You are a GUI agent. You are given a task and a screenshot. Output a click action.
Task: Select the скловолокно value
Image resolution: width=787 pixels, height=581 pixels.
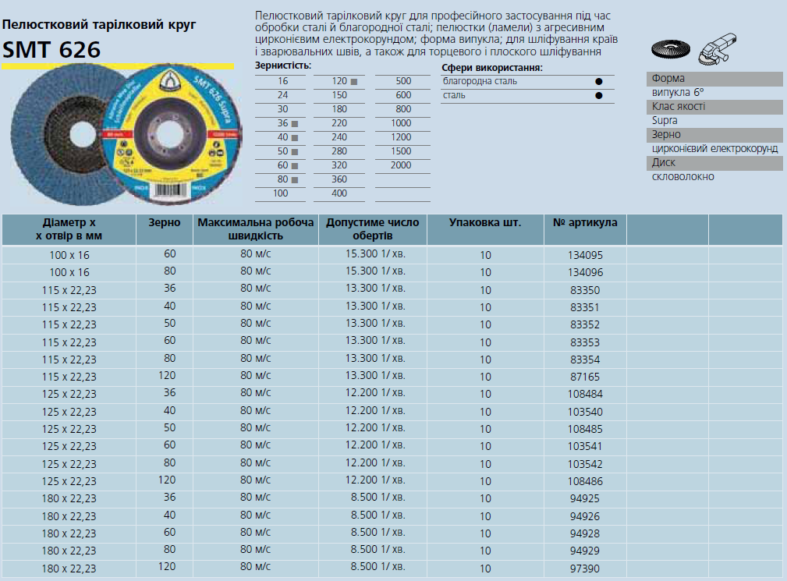[682, 176]
